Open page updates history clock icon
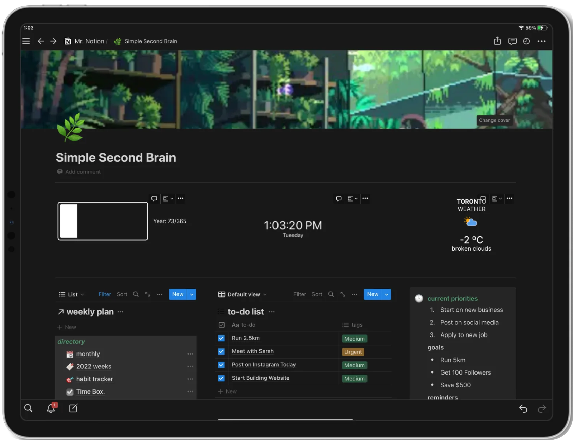 click(x=526, y=41)
